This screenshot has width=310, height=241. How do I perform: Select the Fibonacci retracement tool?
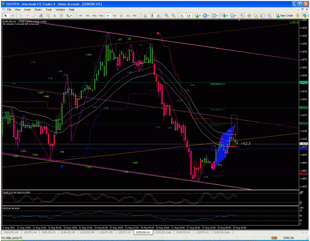[48, 15]
